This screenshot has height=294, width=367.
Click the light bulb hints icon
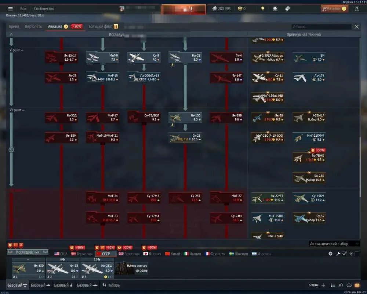[x=263, y=9]
